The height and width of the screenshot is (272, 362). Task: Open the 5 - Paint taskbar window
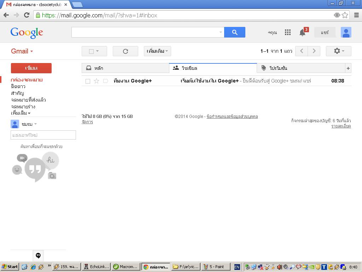(216, 267)
